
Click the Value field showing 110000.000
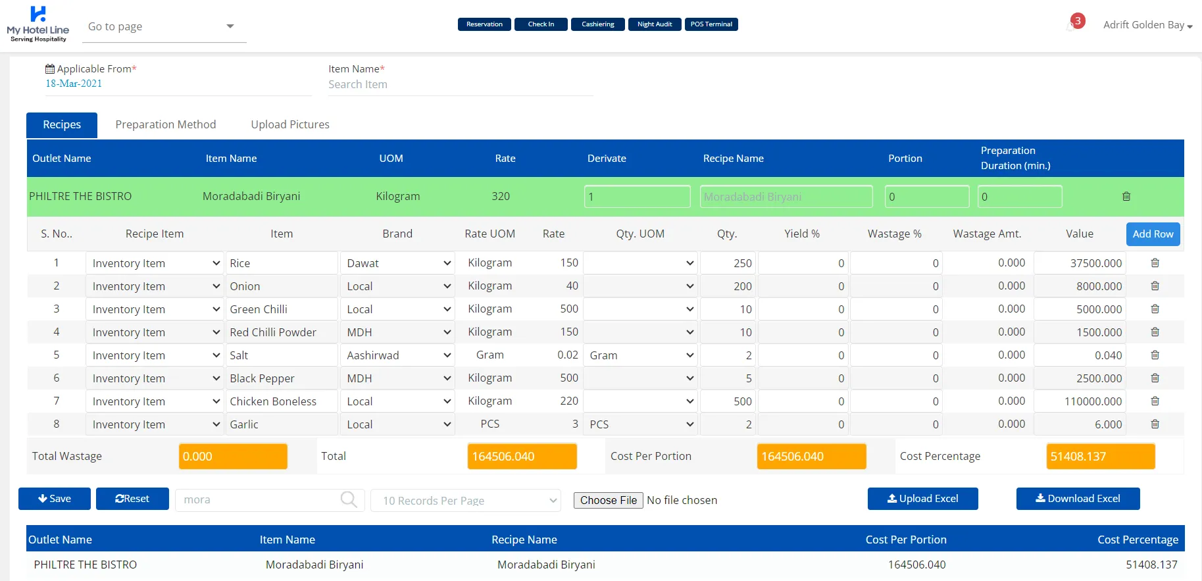[1080, 401]
